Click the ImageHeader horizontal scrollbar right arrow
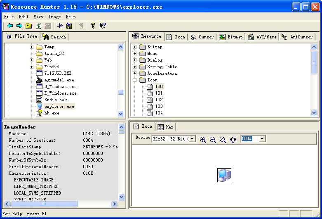Image resolution: width=322 pixels, height=219 pixels. (114, 204)
